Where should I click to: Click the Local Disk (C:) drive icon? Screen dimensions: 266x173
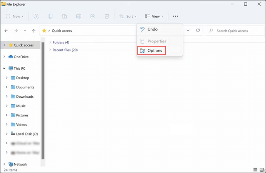pyautogui.click(x=13, y=133)
